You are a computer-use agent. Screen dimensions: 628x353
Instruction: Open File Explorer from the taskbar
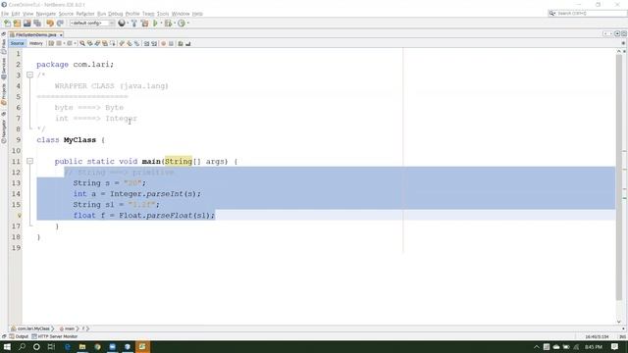[82, 346]
